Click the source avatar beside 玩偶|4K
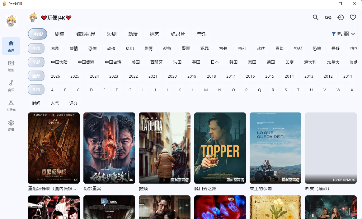362x219 pixels. (33, 17)
